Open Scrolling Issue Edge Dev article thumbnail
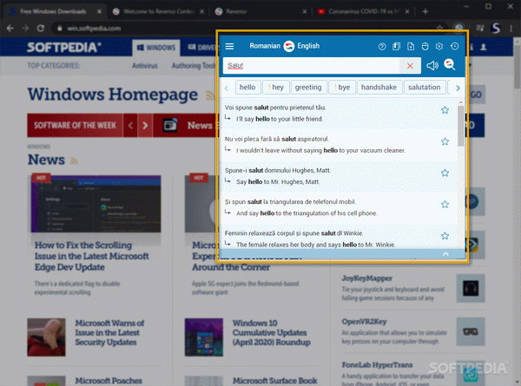 coord(96,204)
